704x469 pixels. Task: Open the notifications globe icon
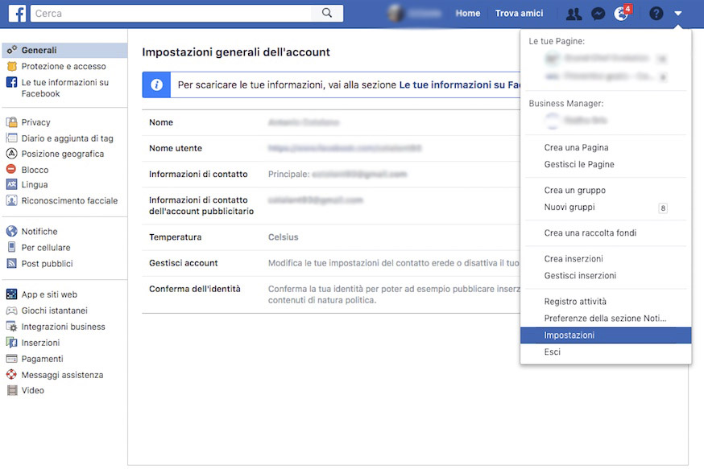[x=621, y=14]
